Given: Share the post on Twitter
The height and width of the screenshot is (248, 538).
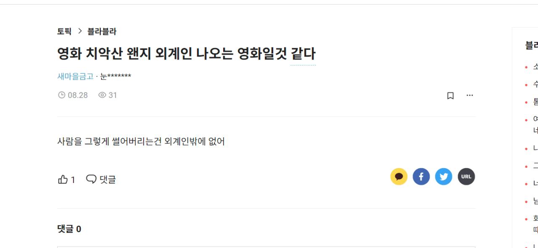Looking at the screenshot, I should pyautogui.click(x=443, y=177).
